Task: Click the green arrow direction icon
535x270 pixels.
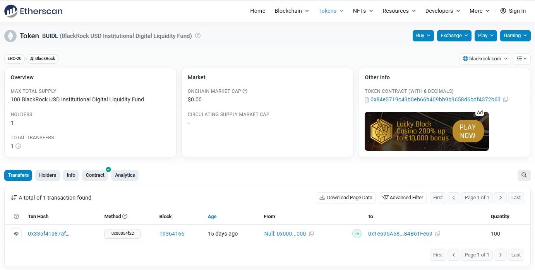Action: click(357, 234)
